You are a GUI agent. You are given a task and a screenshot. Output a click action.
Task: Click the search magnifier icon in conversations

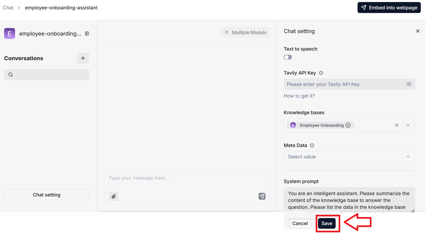click(x=11, y=75)
